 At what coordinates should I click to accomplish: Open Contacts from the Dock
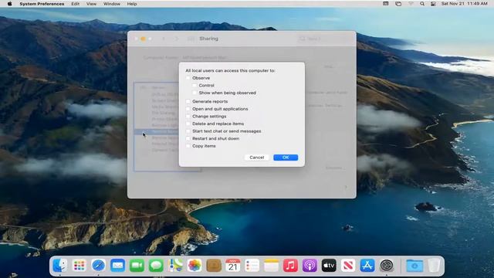214,266
